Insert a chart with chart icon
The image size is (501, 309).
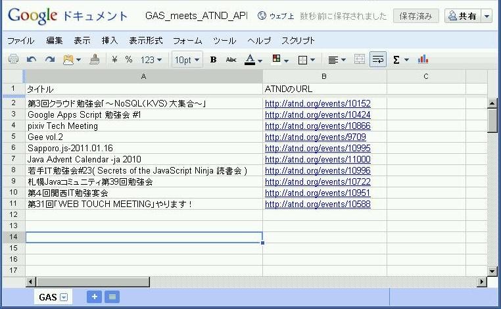423,59
